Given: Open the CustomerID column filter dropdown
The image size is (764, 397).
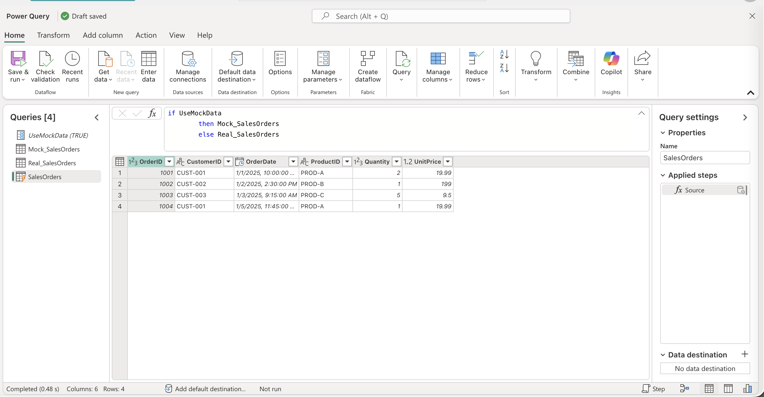Looking at the screenshot, I should pos(228,162).
